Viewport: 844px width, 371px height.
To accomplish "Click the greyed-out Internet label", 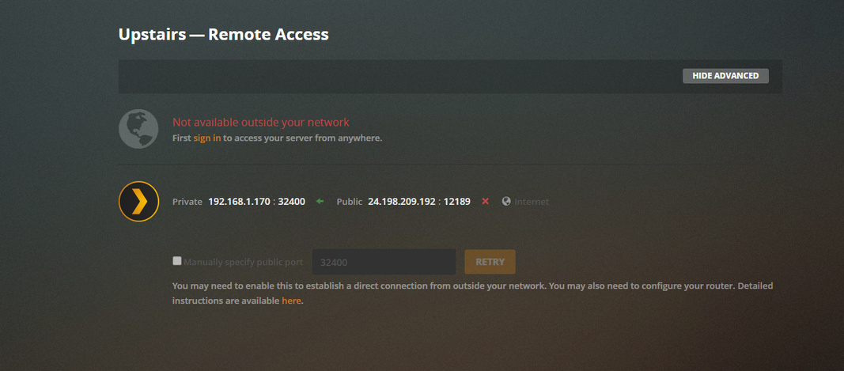I will click(532, 202).
